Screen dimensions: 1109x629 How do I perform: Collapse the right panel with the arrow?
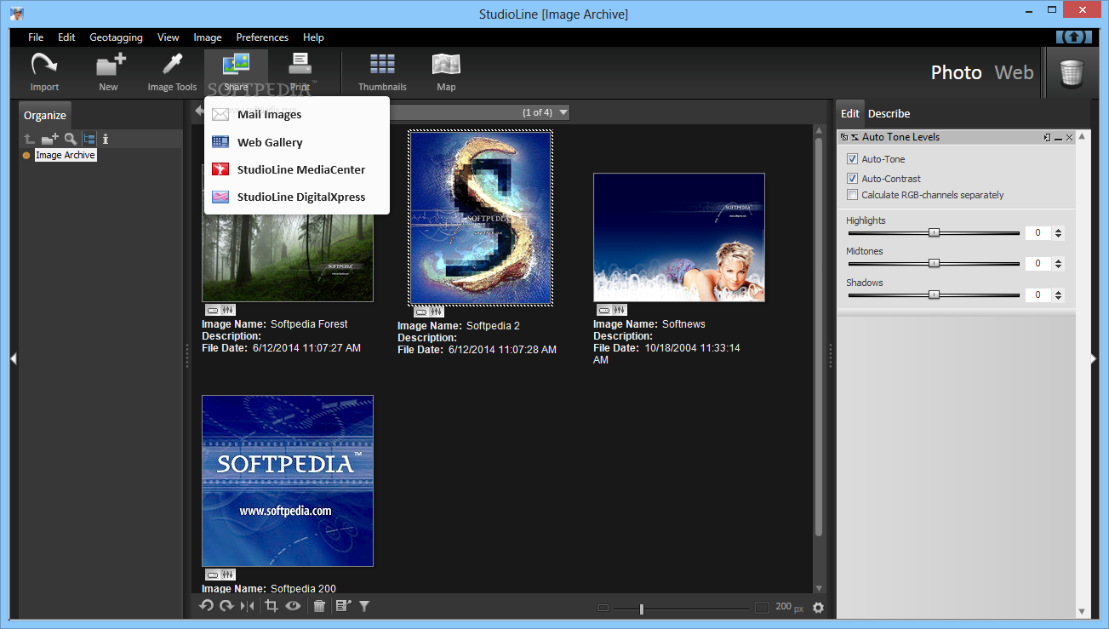(1095, 359)
